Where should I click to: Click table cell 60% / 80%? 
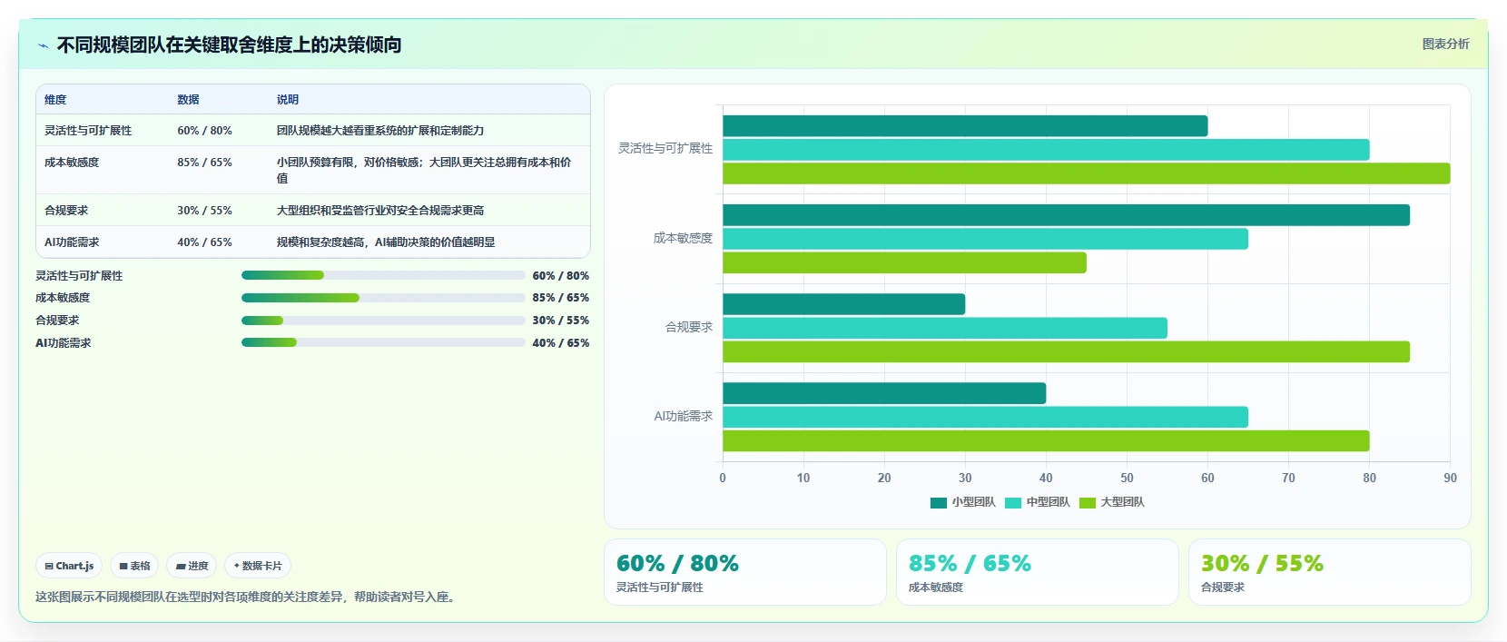point(204,131)
